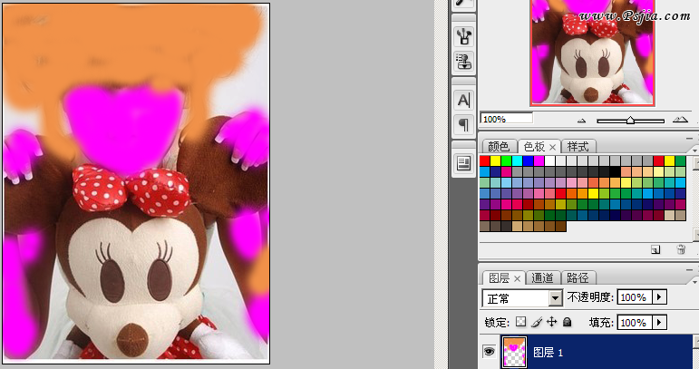
Task: Open the Brushes panel icon in the dock
Action: pyautogui.click(x=463, y=36)
